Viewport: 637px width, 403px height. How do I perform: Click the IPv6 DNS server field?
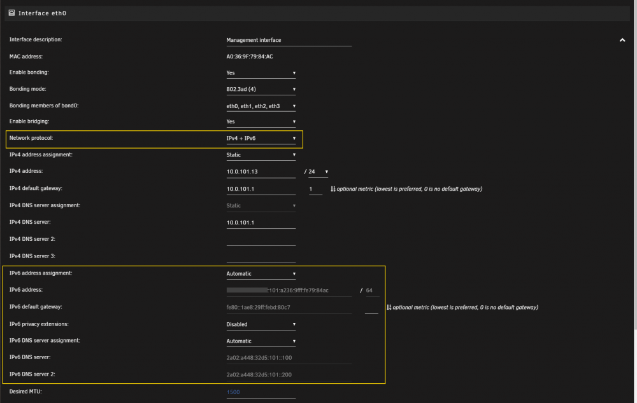pos(289,358)
